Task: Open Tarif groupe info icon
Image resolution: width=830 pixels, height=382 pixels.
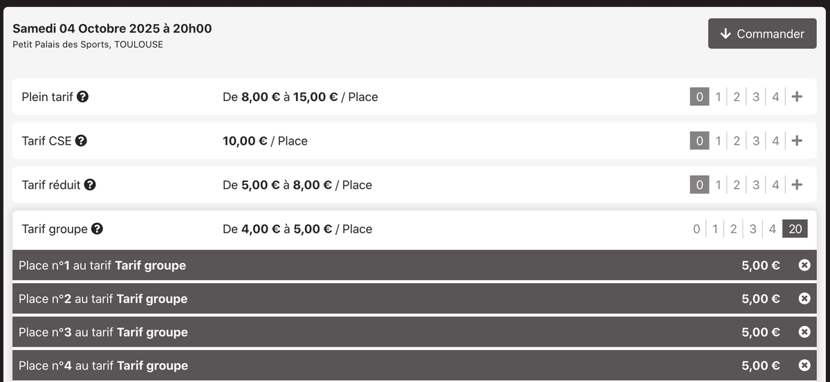Action: coord(97,229)
